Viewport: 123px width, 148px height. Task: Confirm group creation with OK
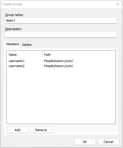coord(85,142)
